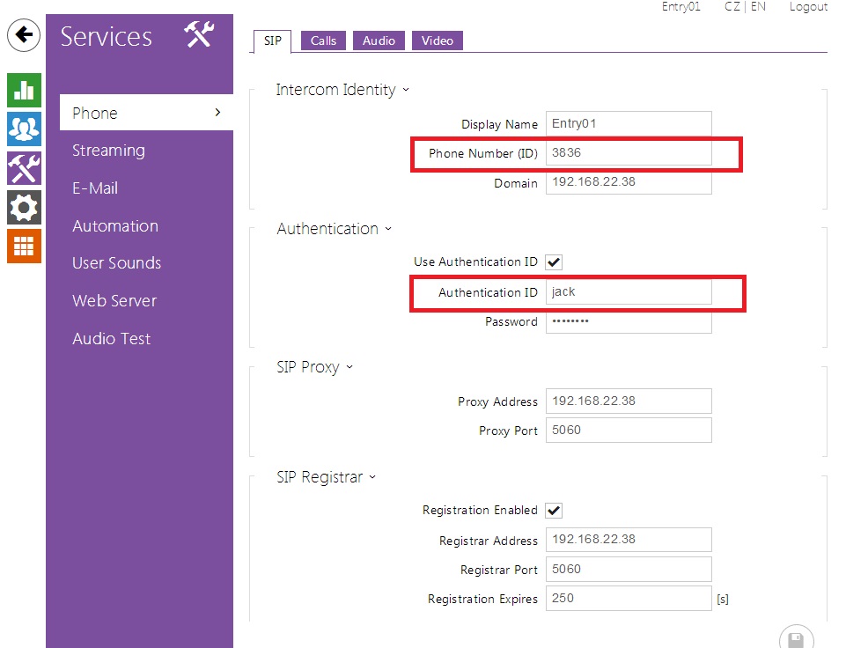Click the Logout link
846x648 pixels.
807,7
